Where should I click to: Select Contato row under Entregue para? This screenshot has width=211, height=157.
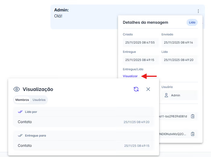coord(83,146)
